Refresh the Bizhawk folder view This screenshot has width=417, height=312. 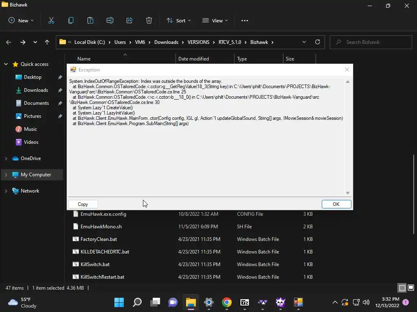(318, 42)
